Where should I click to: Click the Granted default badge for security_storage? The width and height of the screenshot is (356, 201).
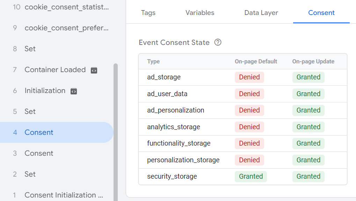[250, 177]
